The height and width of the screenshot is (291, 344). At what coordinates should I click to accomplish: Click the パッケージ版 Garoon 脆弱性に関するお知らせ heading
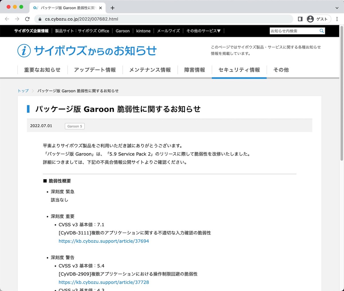pyautogui.click(x=118, y=109)
